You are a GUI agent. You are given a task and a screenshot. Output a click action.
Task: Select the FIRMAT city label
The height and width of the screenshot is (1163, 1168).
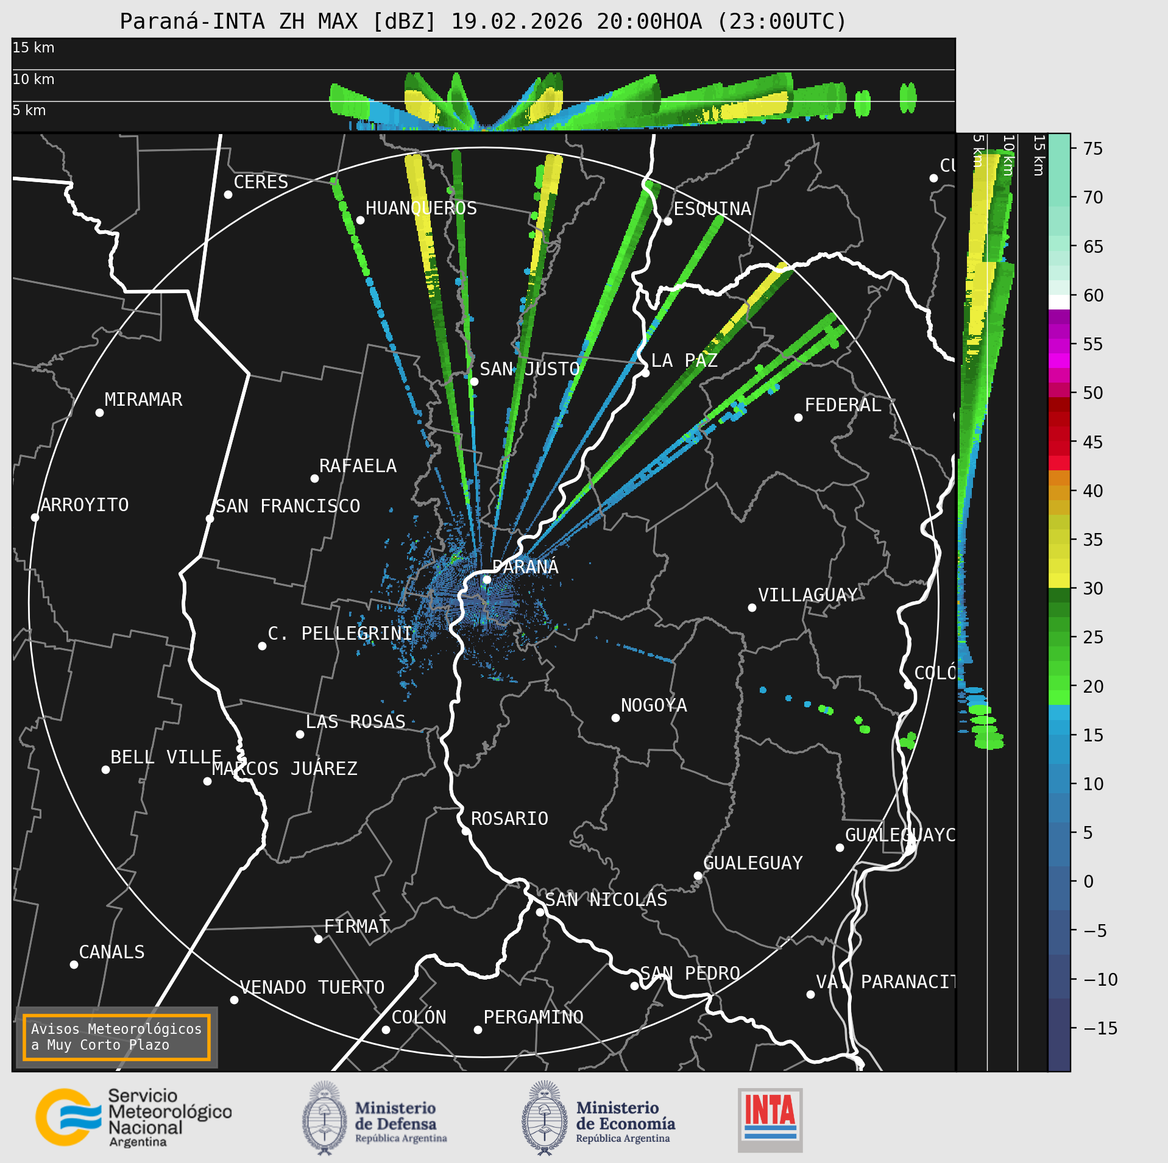click(x=356, y=926)
